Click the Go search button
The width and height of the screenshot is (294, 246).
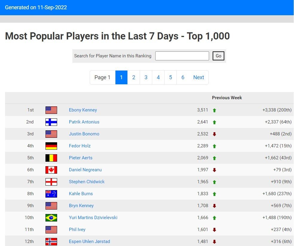pyautogui.click(x=218, y=56)
